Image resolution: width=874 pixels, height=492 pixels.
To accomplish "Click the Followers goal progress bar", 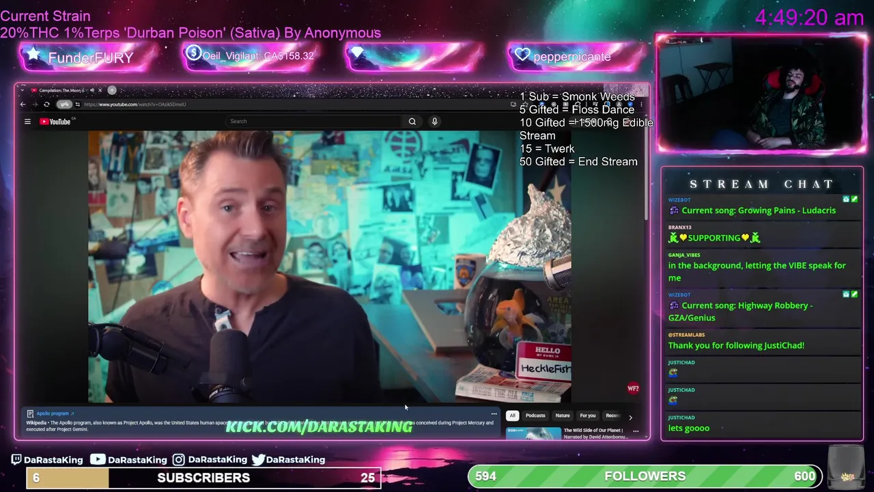I will 645,476.
